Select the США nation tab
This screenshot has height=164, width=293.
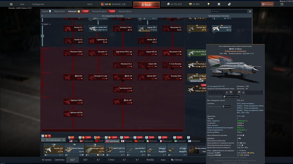click(74, 141)
